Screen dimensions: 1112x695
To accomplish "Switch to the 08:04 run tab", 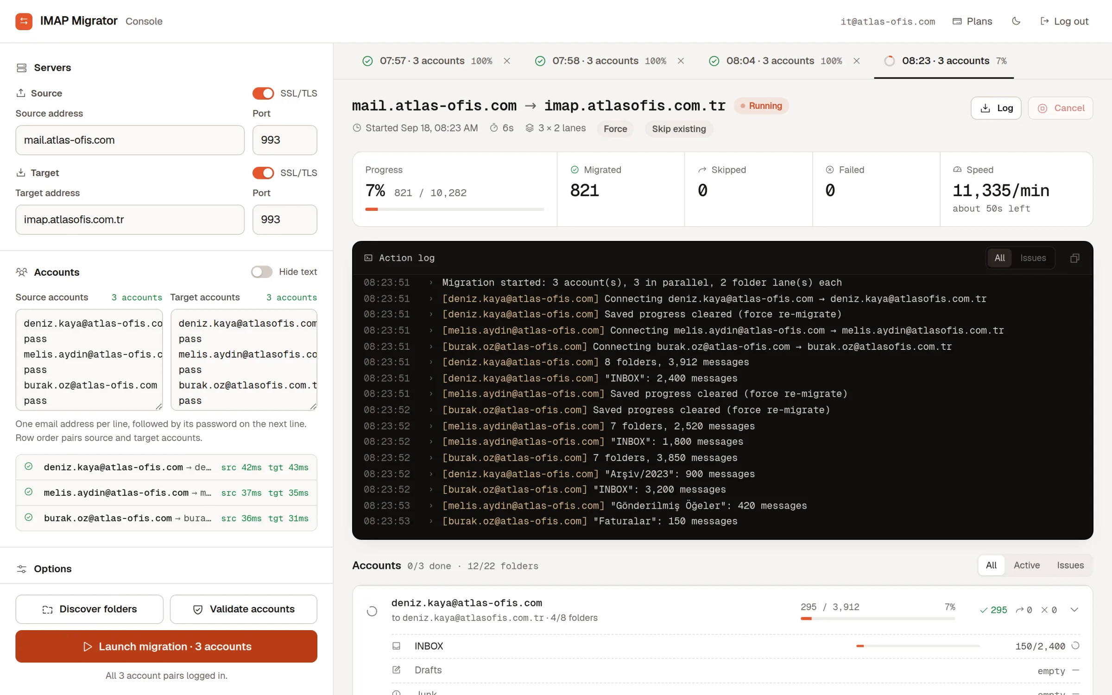I will pyautogui.click(x=775, y=61).
